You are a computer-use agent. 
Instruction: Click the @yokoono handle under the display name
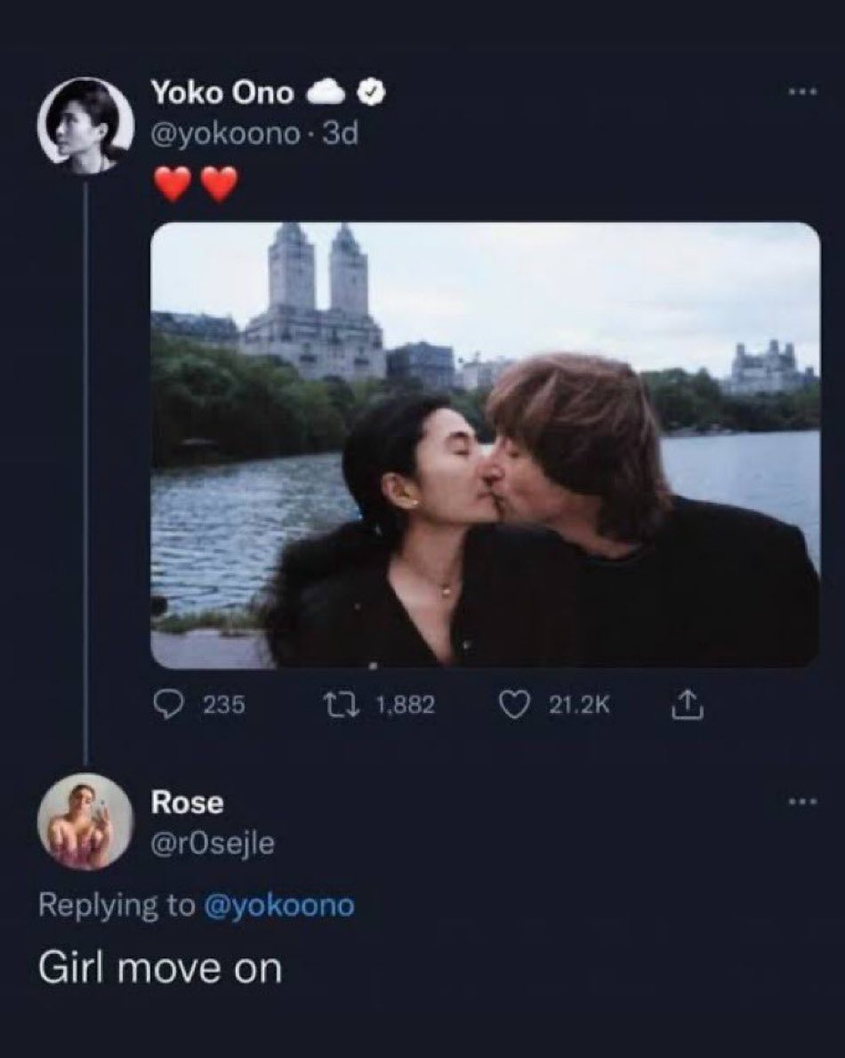pyautogui.click(x=228, y=134)
